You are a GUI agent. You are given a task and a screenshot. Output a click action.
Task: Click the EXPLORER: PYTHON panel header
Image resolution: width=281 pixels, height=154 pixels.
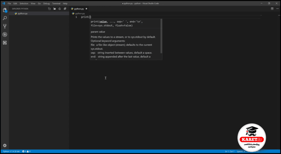(20, 9)
